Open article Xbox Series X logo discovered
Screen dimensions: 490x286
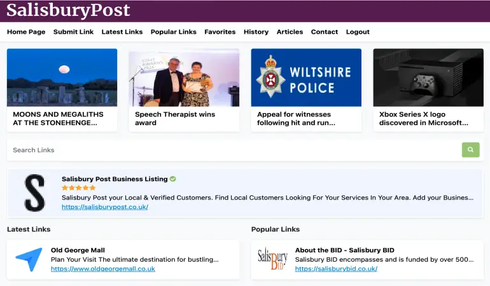[x=424, y=119]
